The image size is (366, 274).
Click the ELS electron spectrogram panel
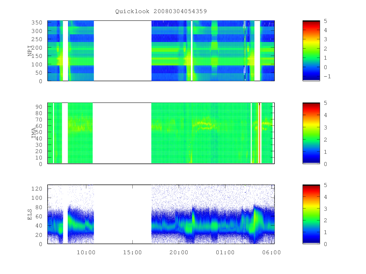point(161,214)
